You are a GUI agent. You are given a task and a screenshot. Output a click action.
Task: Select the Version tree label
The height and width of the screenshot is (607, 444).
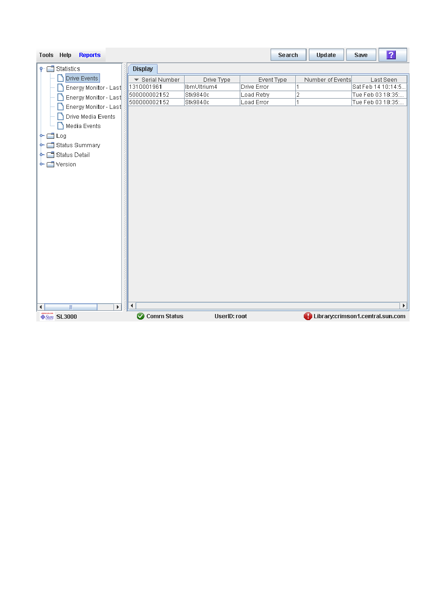tap(66, 164)
